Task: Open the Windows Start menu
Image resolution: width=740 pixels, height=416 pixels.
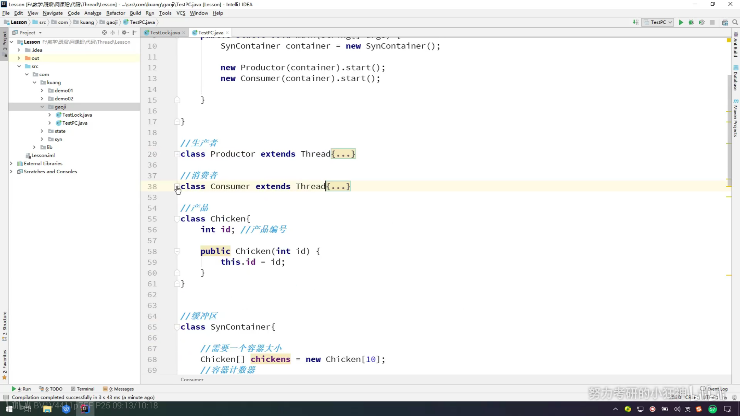Action: 9,409
